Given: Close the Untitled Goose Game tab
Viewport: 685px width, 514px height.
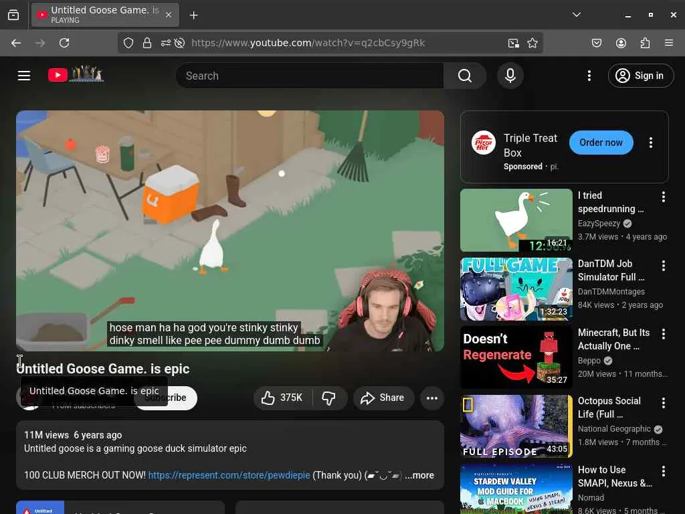Looking at the screenshot, I should coord(169,15).
